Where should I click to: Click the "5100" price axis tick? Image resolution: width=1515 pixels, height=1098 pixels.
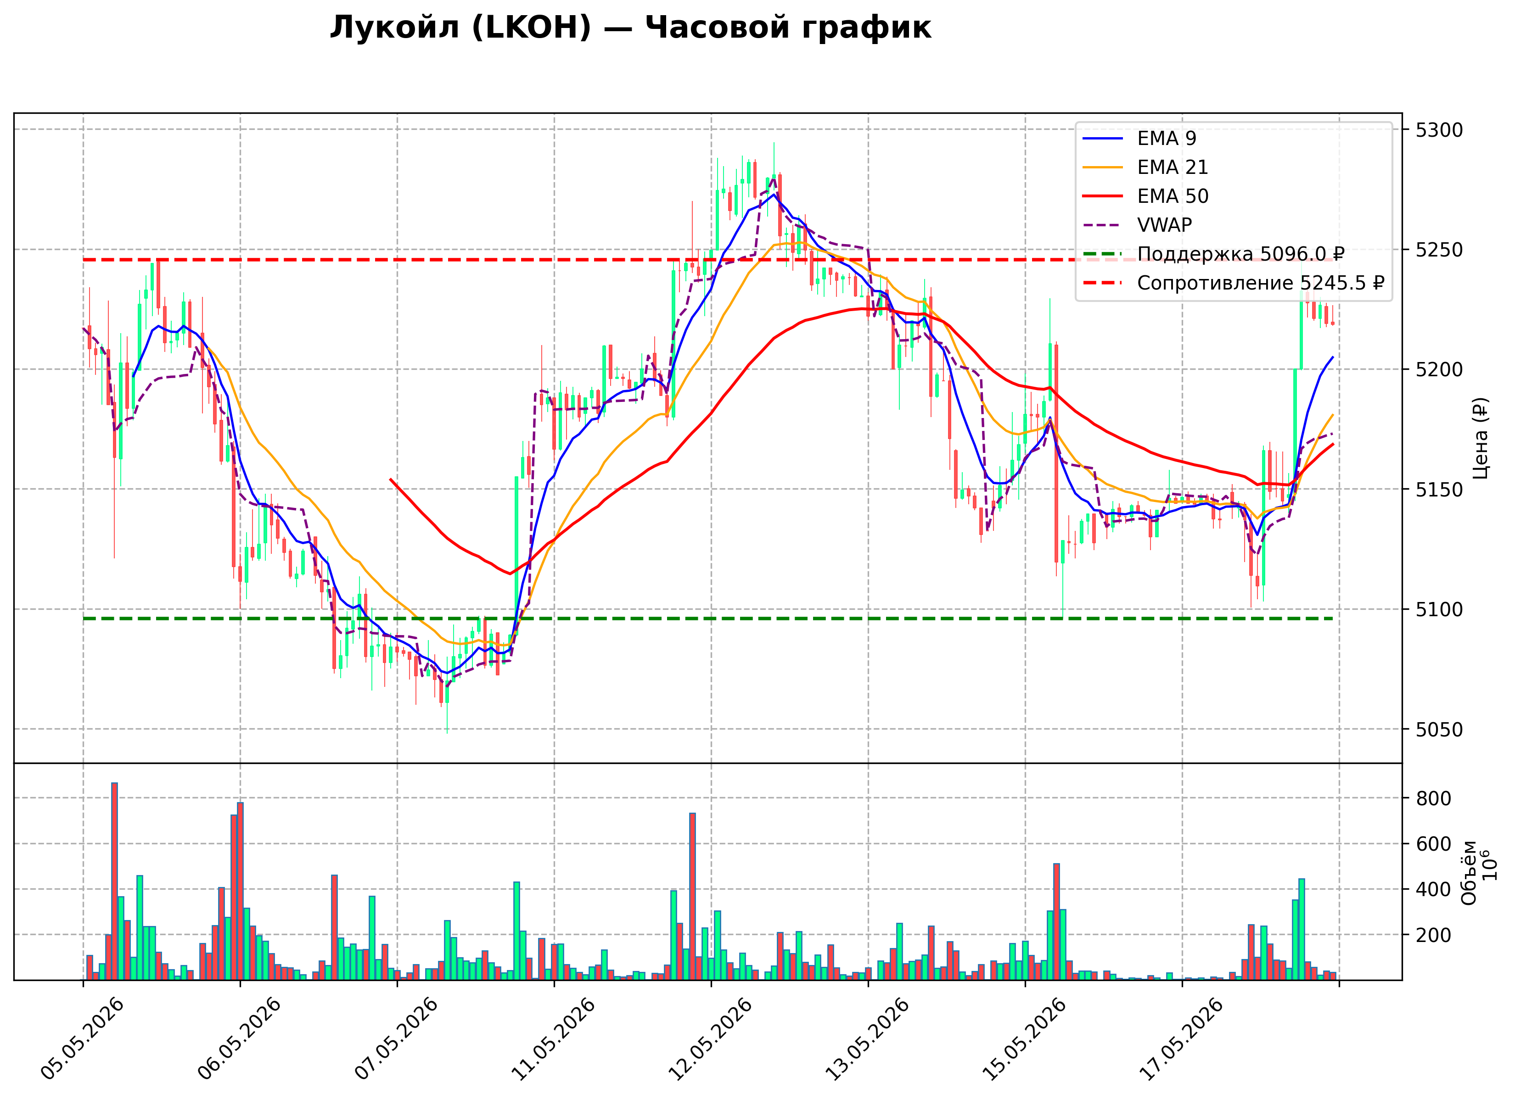pyautogui.click(x=1439, y=609)
